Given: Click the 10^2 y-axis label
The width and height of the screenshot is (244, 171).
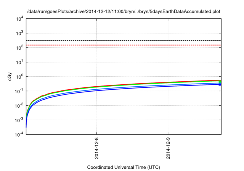Looking at the screenshot, I should [19, 48].
